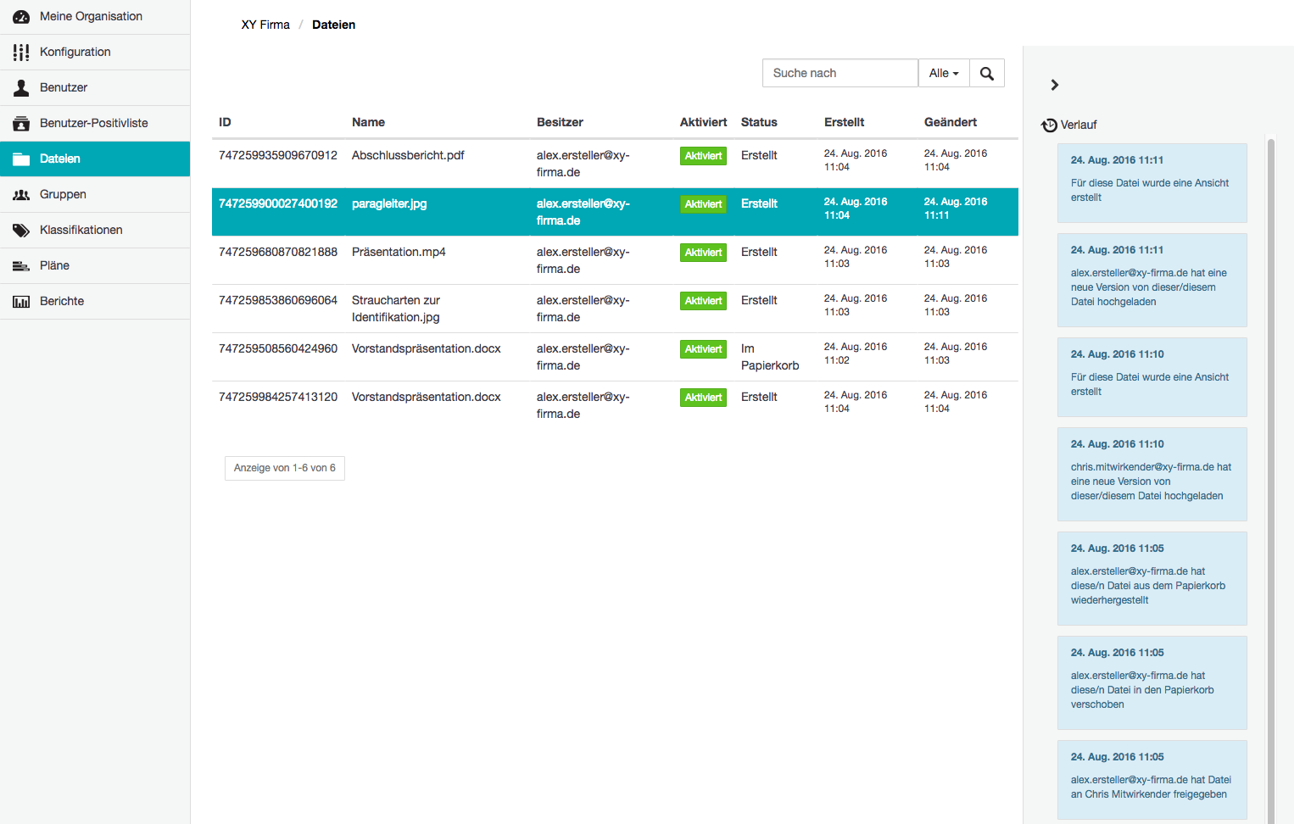Sort table by Erstellt column header
Screen dimensions: 1311x824
tap(844, 122)
